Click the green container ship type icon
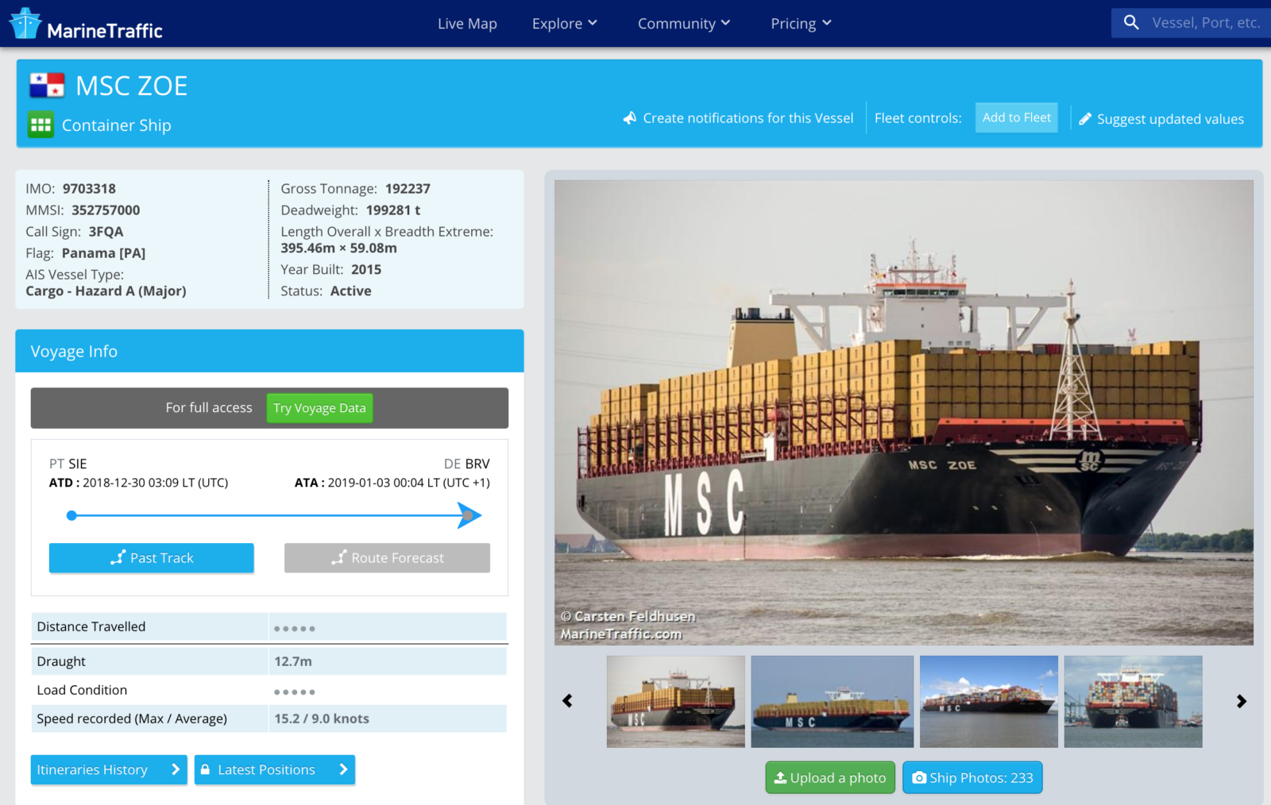The image size is (1271, 805). 41,125
